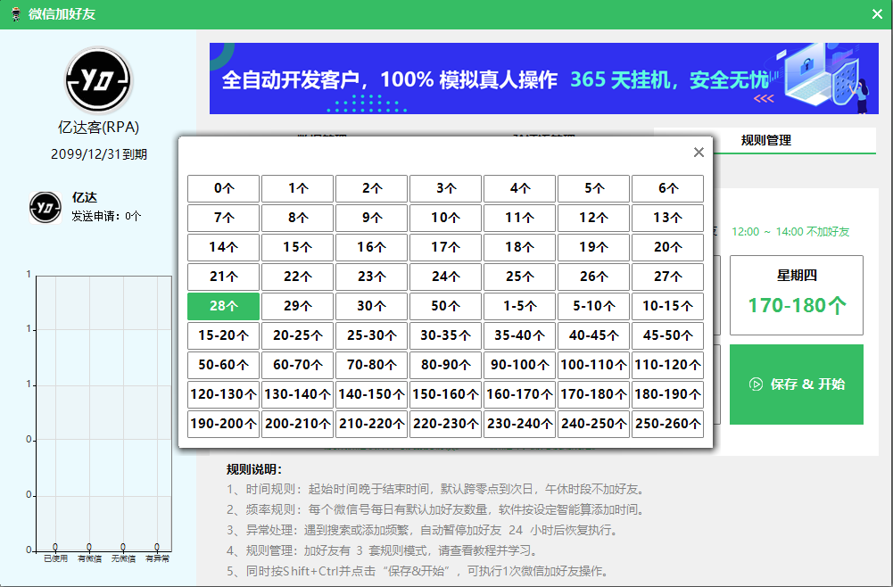
Task: Click the 已使用 chart axis label
Action: pyautogui.click(x=56, y=559)
